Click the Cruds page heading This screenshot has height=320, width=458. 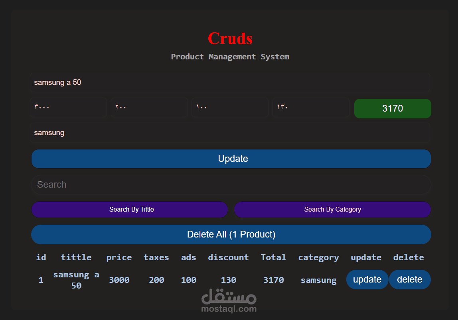pos(230,39)
